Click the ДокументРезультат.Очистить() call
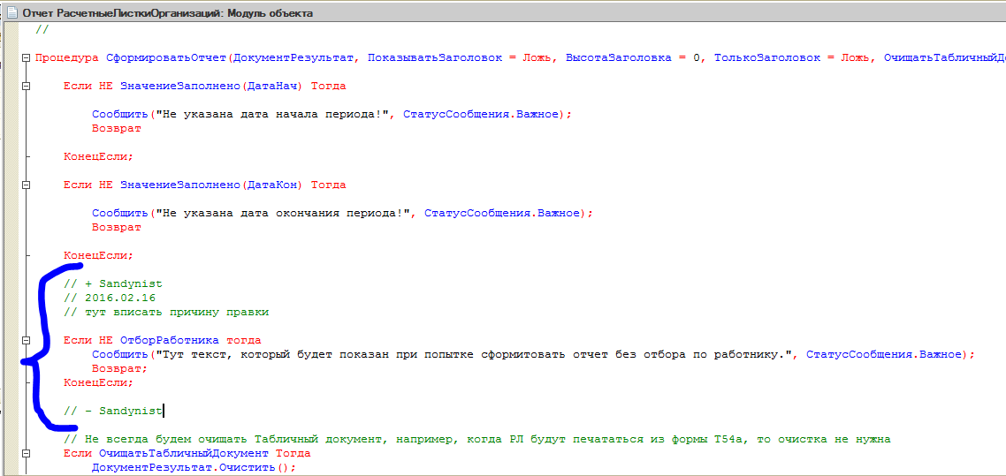1006x476 pixels. pos(194,468)
